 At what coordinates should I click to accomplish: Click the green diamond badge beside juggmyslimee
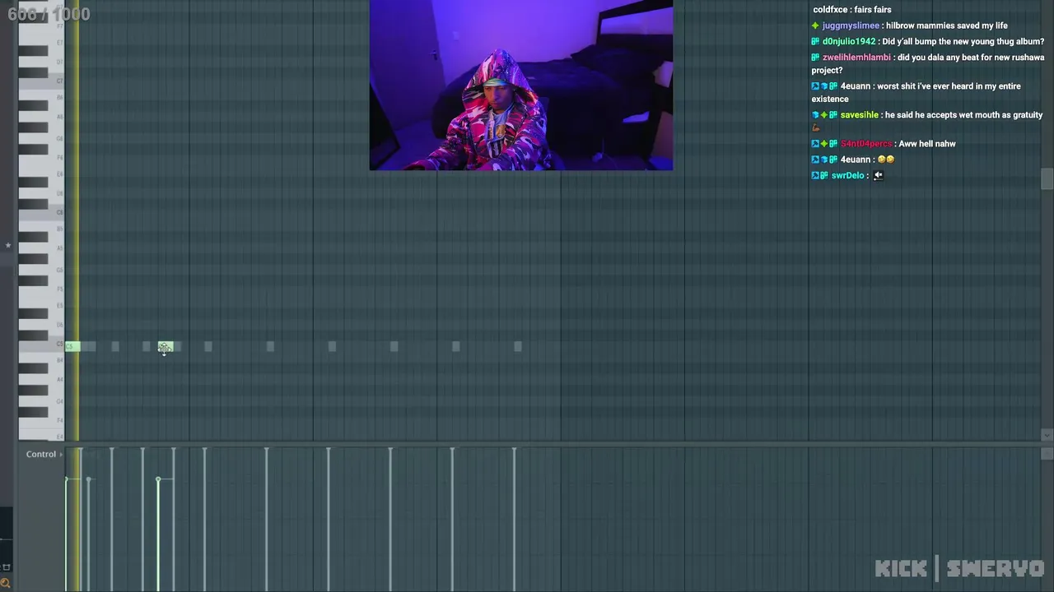point(815,25)
